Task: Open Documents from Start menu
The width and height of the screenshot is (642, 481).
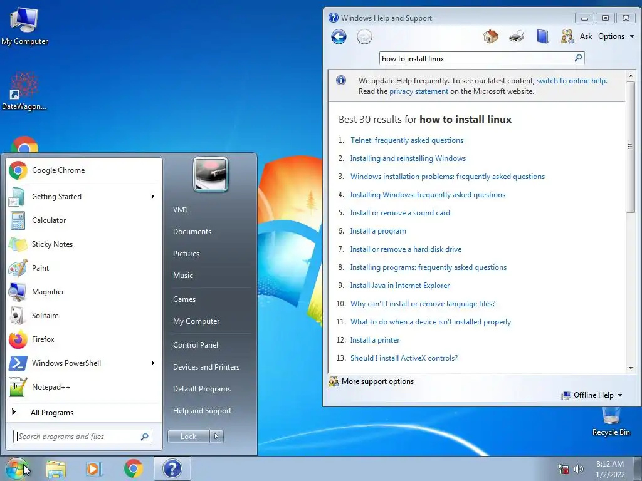Action: tap(192, 232)
